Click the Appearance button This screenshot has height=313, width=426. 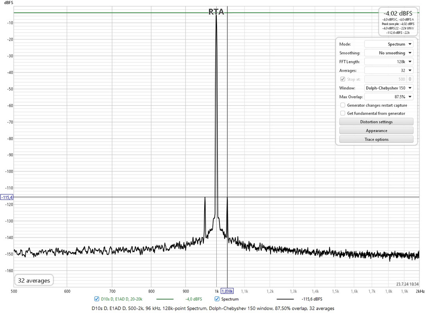tap(376, 131)
